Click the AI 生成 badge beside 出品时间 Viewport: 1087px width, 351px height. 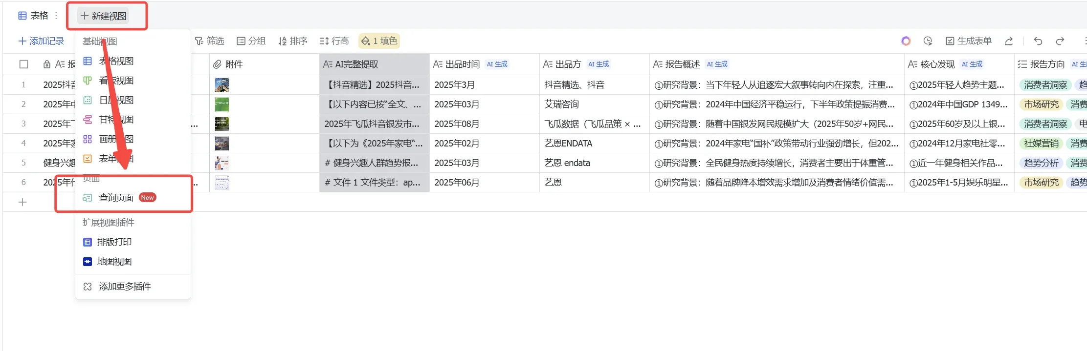(497, 64)
